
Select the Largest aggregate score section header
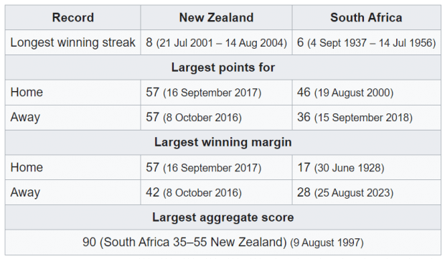click(223, 217)
